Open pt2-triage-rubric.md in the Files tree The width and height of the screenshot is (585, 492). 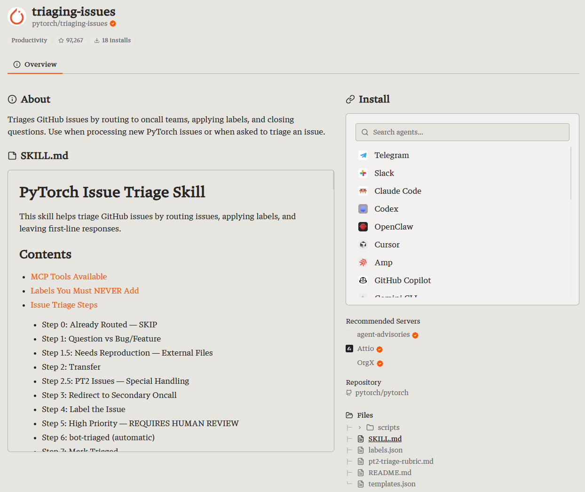(401, 461)
